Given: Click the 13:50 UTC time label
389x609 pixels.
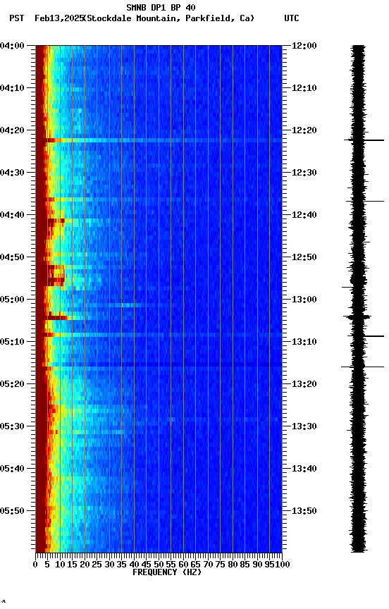Looking at the screenshot, I should click(x=304, y=511).
